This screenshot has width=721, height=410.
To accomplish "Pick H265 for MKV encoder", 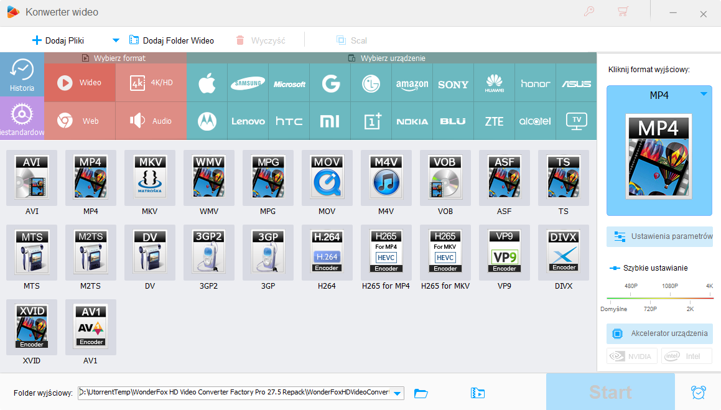I will coord(445,253).
